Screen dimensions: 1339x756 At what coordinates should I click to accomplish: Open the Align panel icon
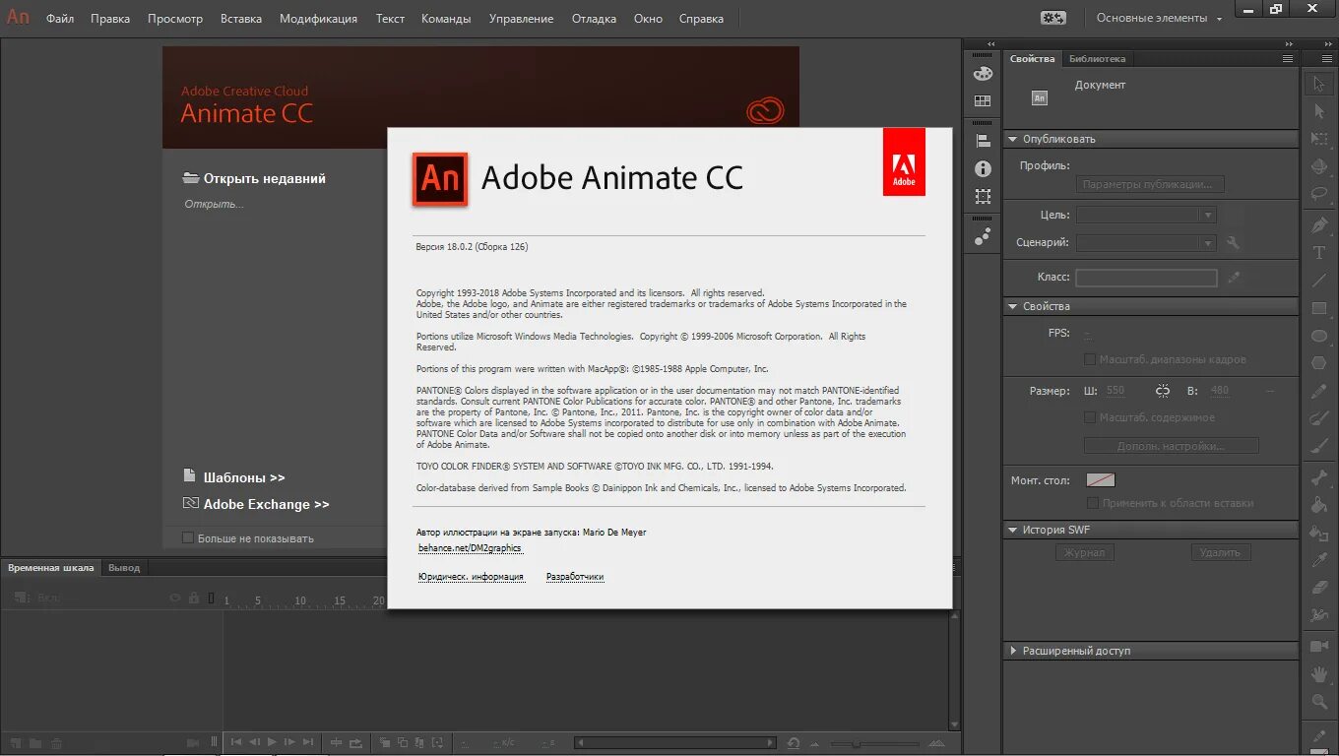pos(983,142)
